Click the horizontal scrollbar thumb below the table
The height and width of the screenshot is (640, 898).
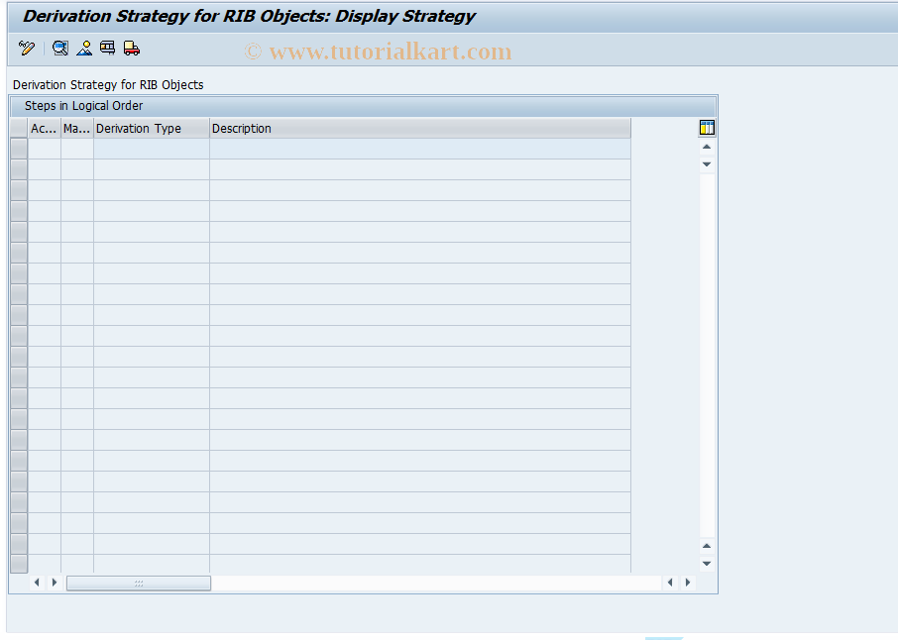(x=139, y=583)
